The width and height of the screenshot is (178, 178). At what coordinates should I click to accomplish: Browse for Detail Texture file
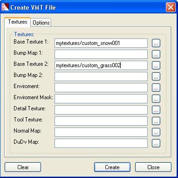[156, 110]
